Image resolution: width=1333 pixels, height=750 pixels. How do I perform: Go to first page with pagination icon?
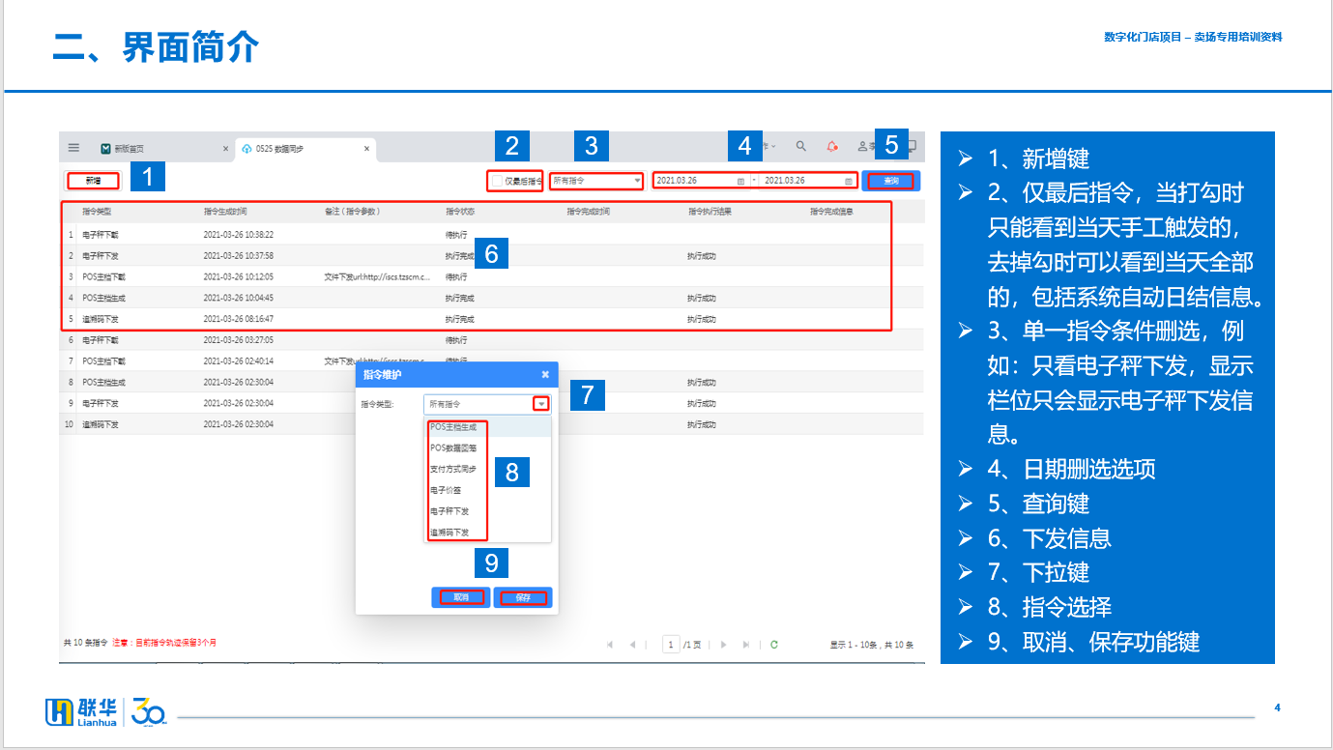point(610,645)
